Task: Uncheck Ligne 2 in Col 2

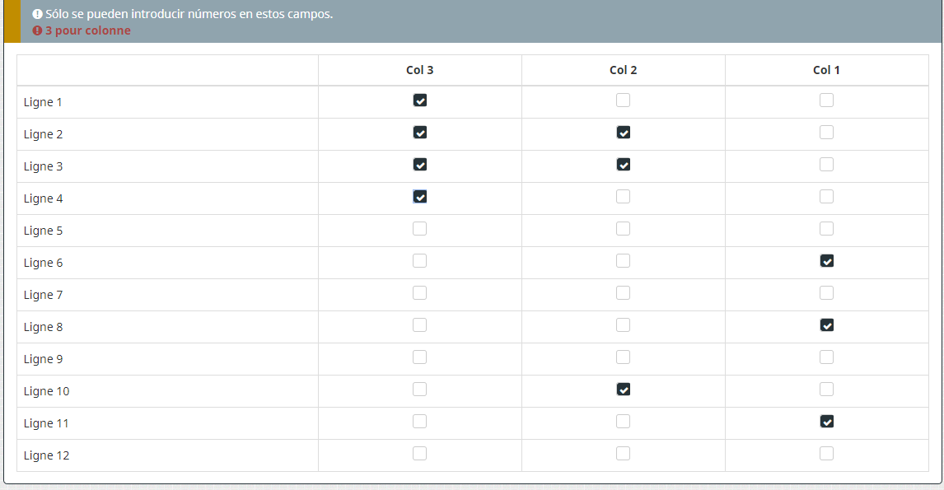Action: pos(624,133)
